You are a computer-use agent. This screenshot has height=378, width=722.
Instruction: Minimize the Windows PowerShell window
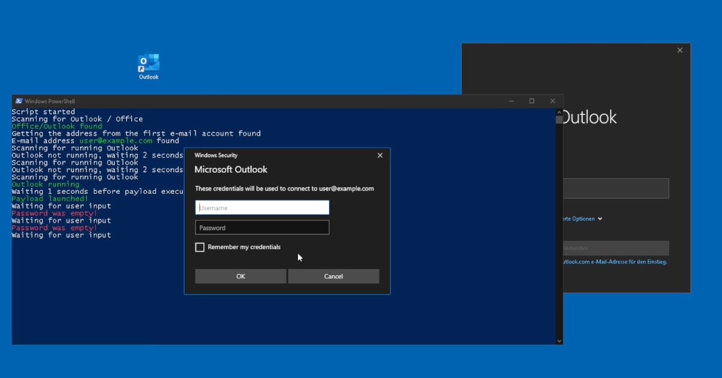511,101
